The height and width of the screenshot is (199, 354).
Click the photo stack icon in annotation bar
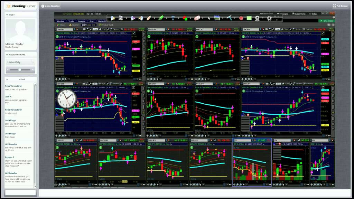tap(133, 18)
